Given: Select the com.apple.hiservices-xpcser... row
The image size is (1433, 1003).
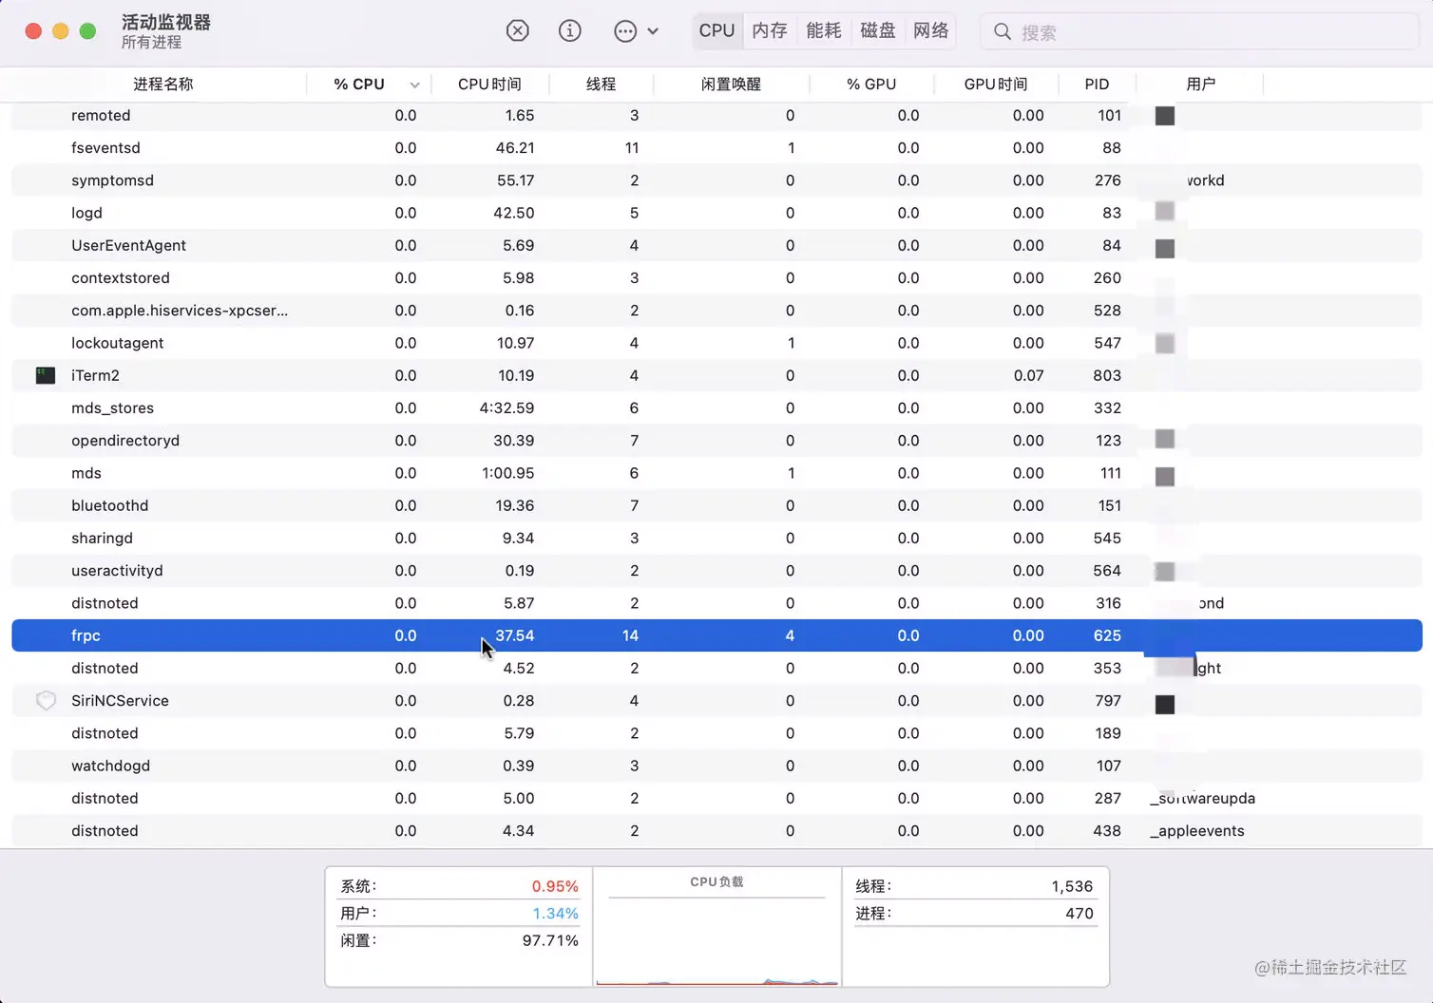Looking at the screenshot, I should [716, 311].
